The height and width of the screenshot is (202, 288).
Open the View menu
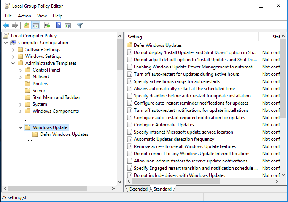click(x=42, y=16)
